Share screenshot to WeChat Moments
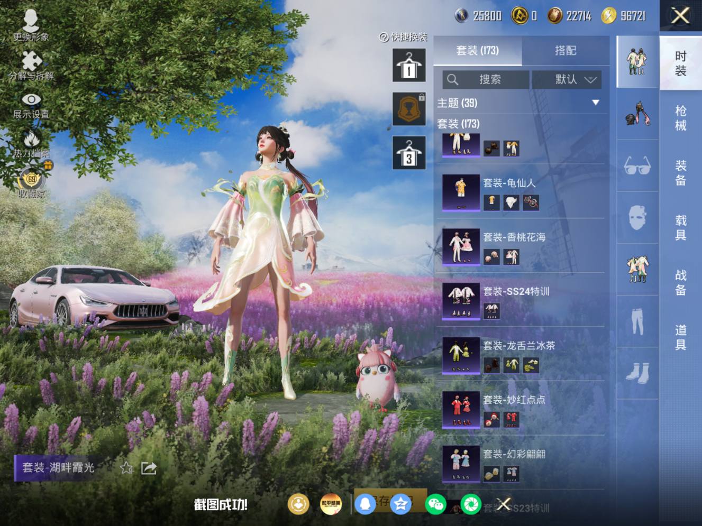Viewport: 702px width, 526px height. 470,504
